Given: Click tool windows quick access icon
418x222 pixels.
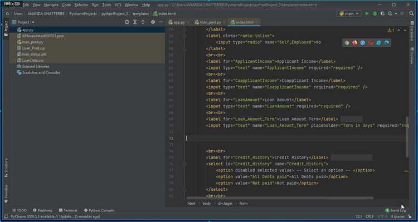Looking at the screenshot, I should coord(6,216).
